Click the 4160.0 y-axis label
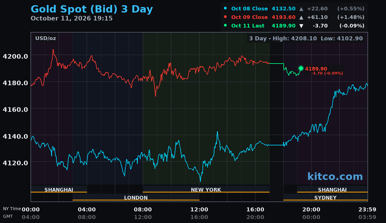 tap(15, 110)
